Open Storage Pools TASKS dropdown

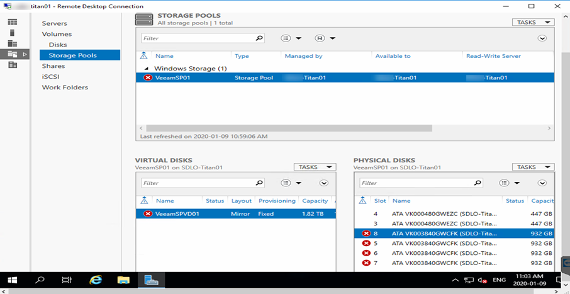point(534,22)
